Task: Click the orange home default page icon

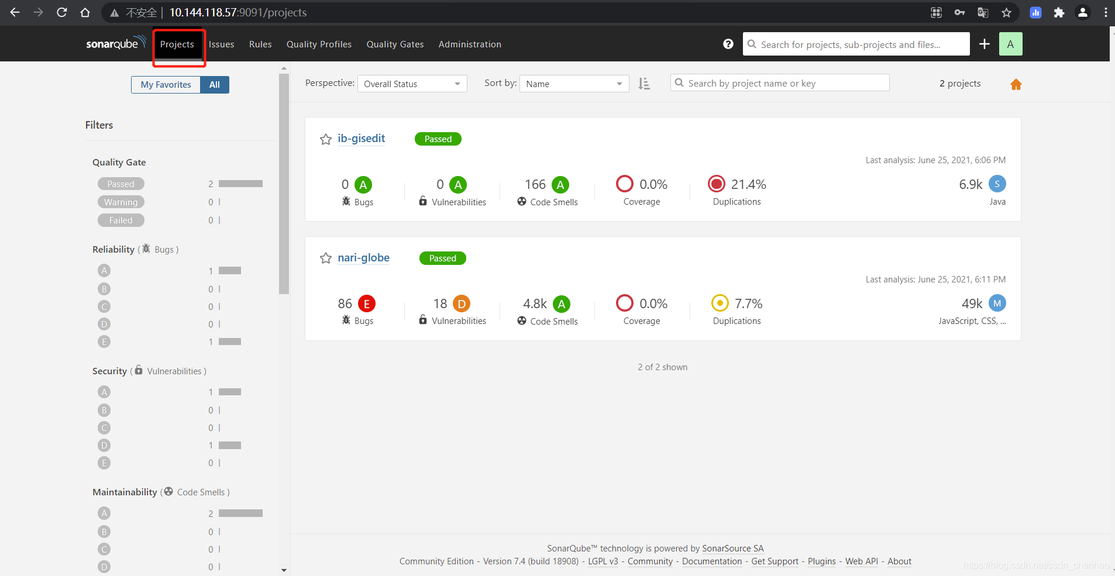Action: coord(1016,84)
